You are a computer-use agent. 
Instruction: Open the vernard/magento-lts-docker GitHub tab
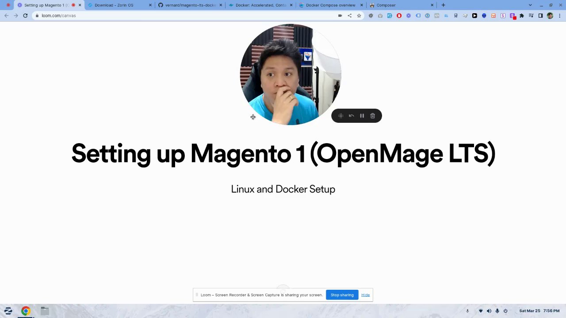pyautogui.click(x=190, y=5)
